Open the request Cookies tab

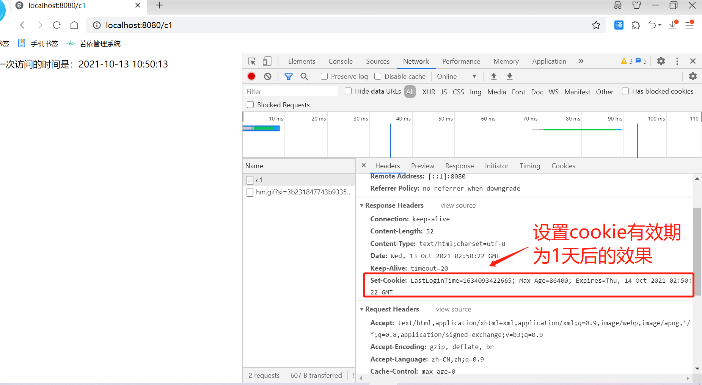coord(563,166)
